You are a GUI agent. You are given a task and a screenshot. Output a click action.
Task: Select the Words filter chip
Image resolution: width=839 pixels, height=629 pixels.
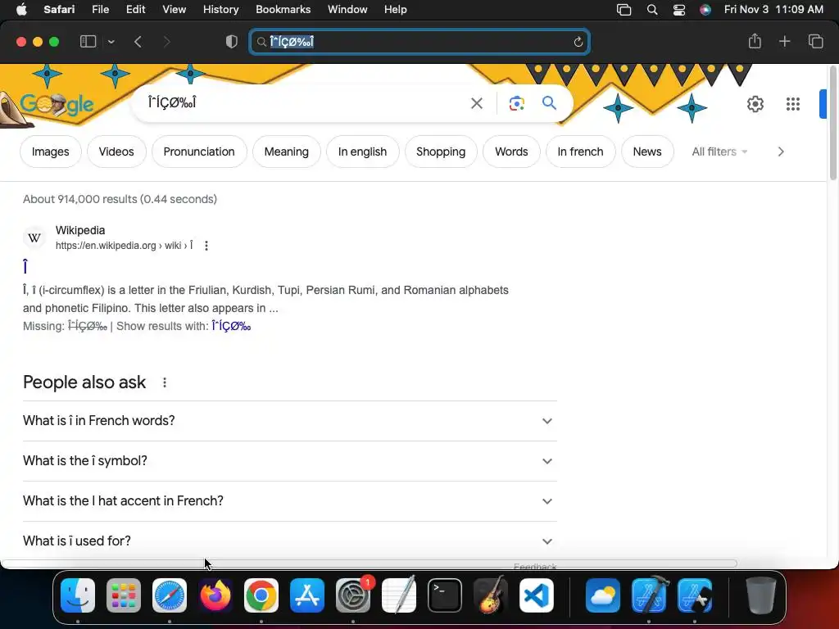point(511,152)
